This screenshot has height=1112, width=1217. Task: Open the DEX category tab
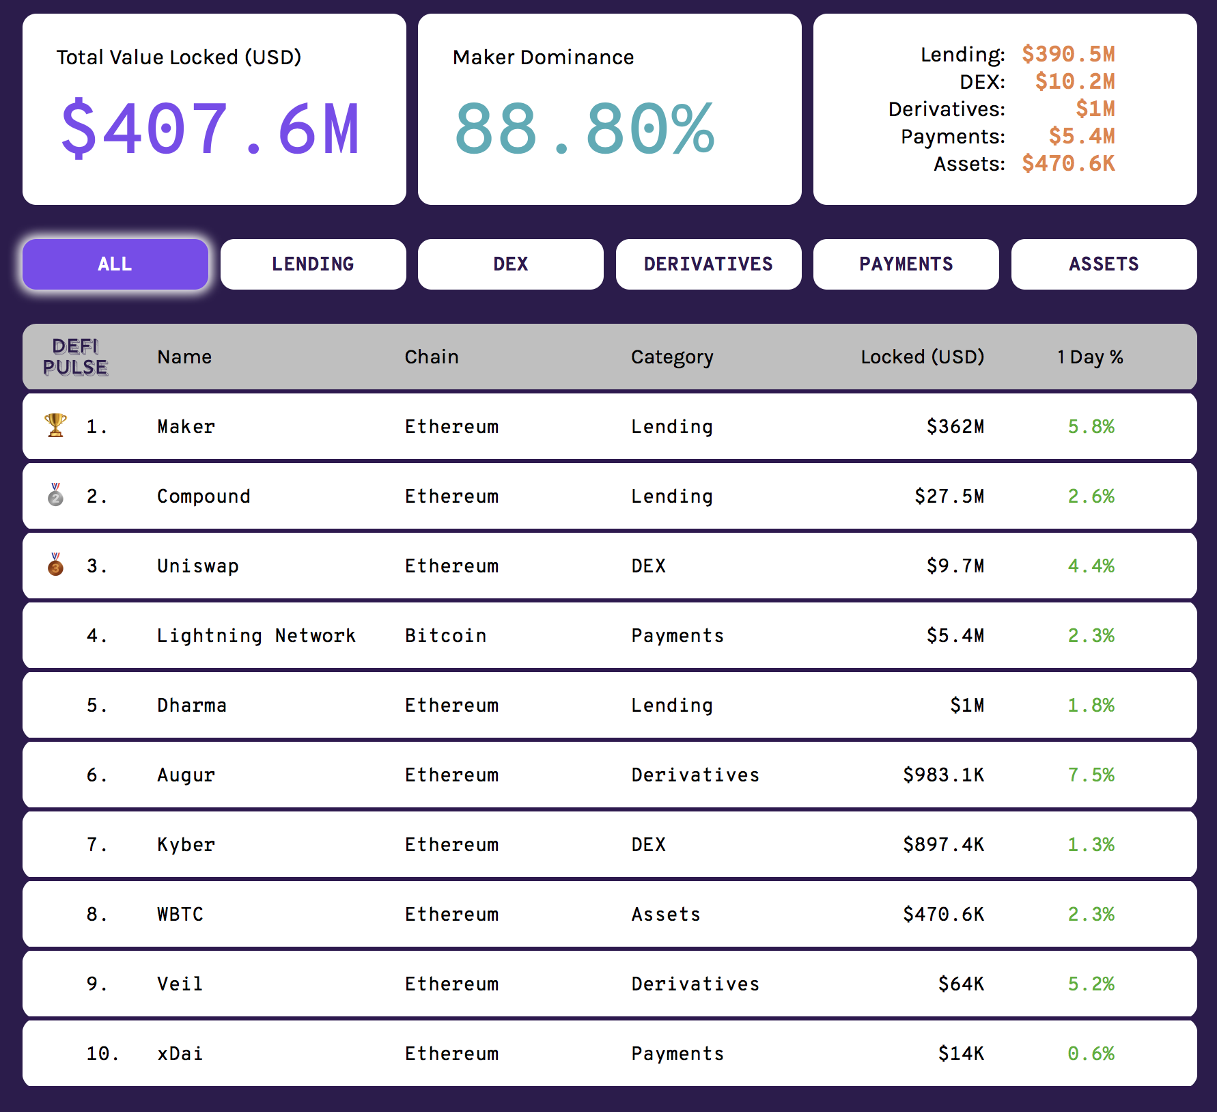[x=510, y=264]
